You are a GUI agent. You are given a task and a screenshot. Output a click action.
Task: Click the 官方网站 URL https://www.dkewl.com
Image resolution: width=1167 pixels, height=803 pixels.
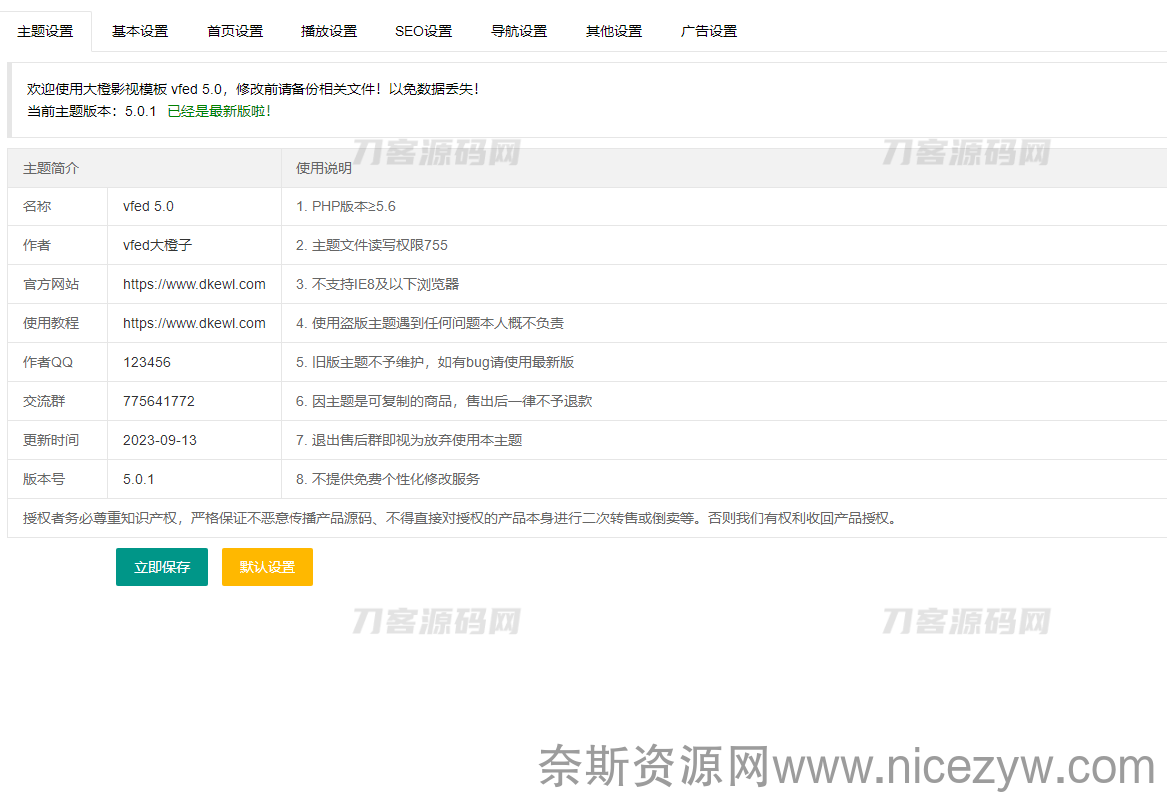pos(194,284)
